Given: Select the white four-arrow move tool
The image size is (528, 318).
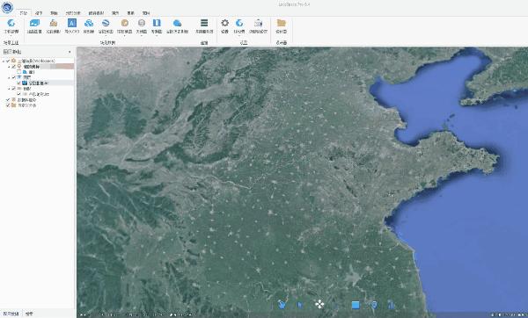Looking at the screenshot, I should [x=319, y=304].
